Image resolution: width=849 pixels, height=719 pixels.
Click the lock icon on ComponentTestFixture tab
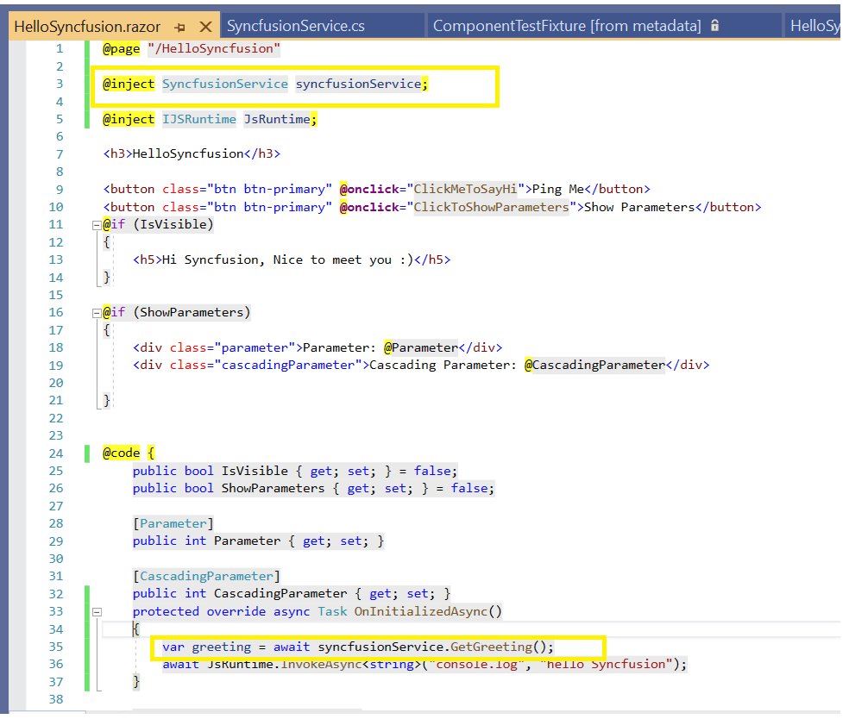click(x=714, y=26)
